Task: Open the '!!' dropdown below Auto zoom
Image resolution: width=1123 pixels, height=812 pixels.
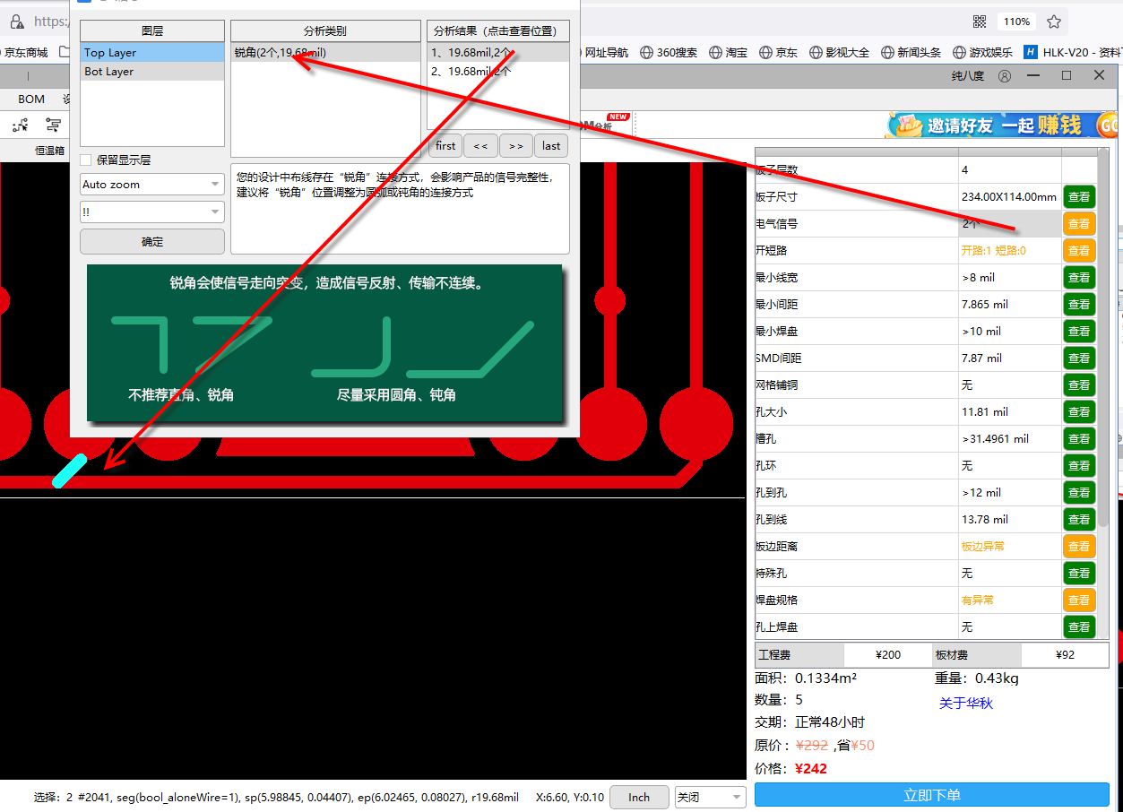Action: point(152,212)
